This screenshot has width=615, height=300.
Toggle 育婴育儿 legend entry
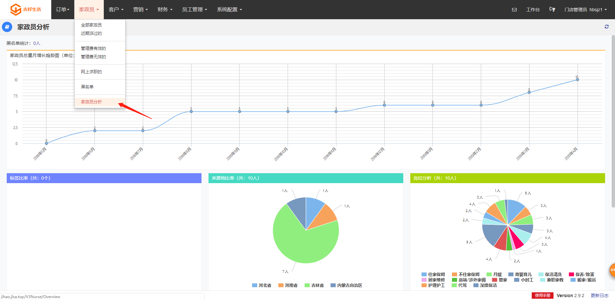[x=520, y=274]
